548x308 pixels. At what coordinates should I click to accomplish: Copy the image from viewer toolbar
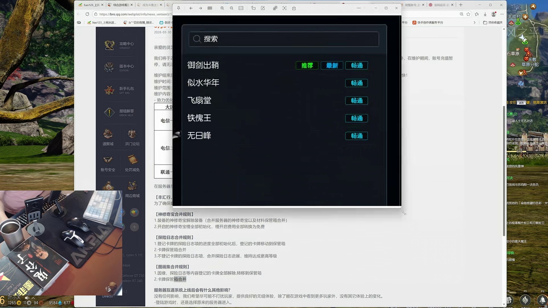[x=275, y=8]
